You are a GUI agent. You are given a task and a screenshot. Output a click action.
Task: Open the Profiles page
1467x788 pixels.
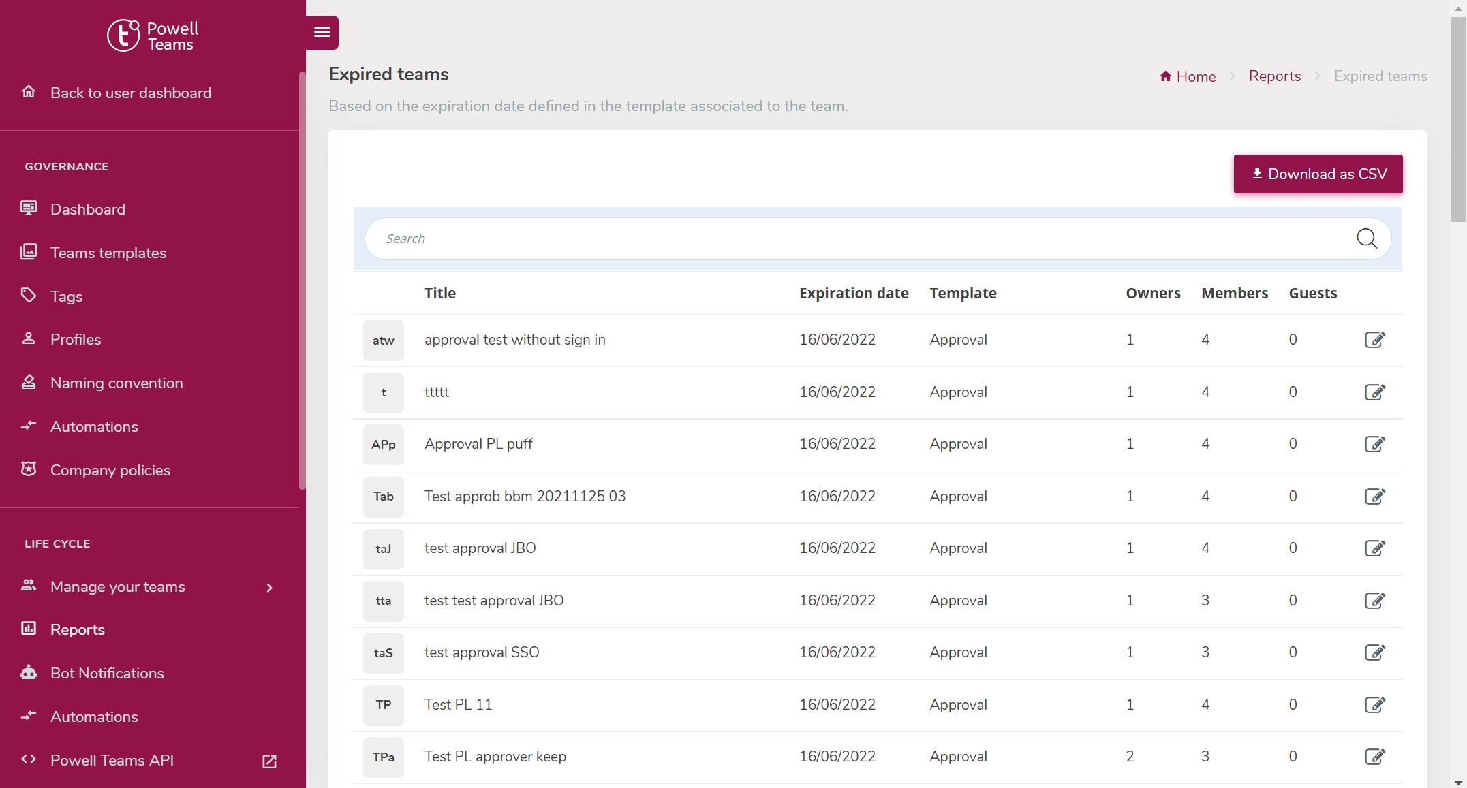click(76, 339)
